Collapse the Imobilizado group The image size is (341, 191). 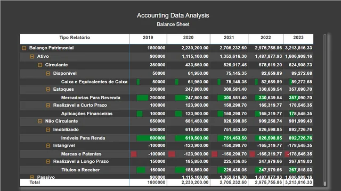(48, 129)
